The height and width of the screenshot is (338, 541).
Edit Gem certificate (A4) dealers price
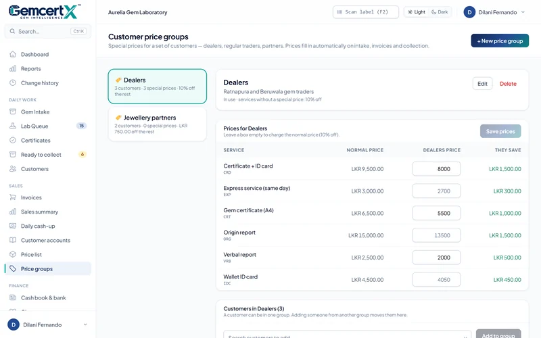click(x=436, y=213)
